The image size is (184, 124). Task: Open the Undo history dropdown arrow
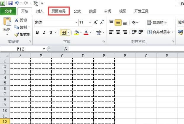coord(21,3)
